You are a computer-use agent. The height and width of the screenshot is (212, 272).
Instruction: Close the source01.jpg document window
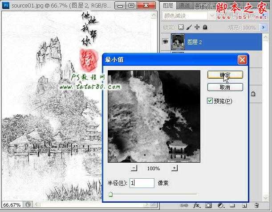click(146, 5)
